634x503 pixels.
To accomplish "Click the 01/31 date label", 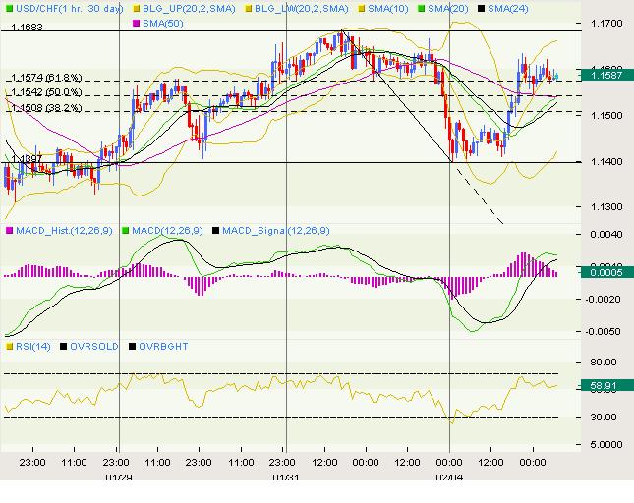I will (286, 477).
